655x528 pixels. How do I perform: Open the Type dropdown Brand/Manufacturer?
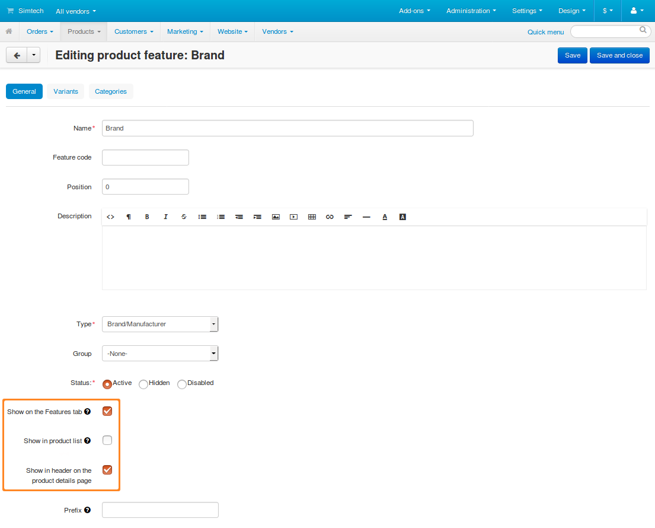point(160,324)
